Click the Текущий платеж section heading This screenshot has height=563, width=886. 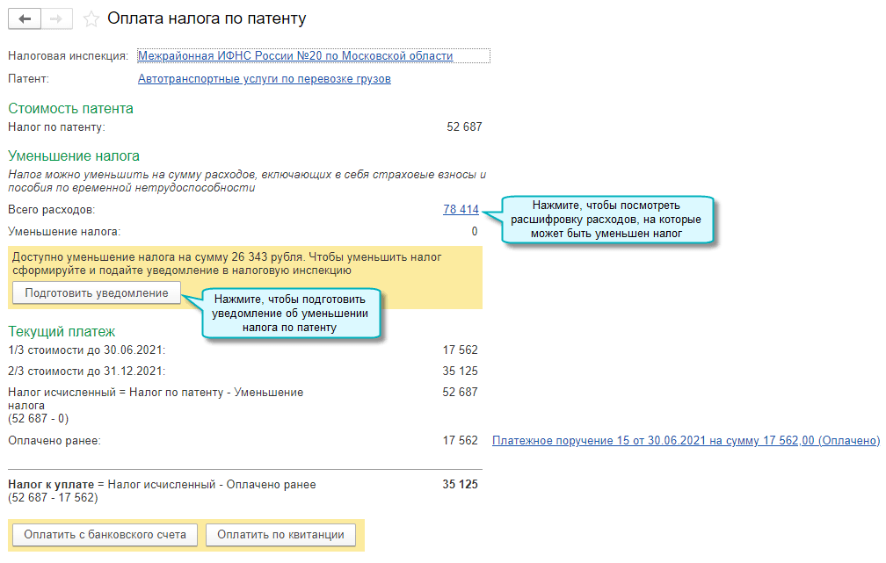point(62,332)
